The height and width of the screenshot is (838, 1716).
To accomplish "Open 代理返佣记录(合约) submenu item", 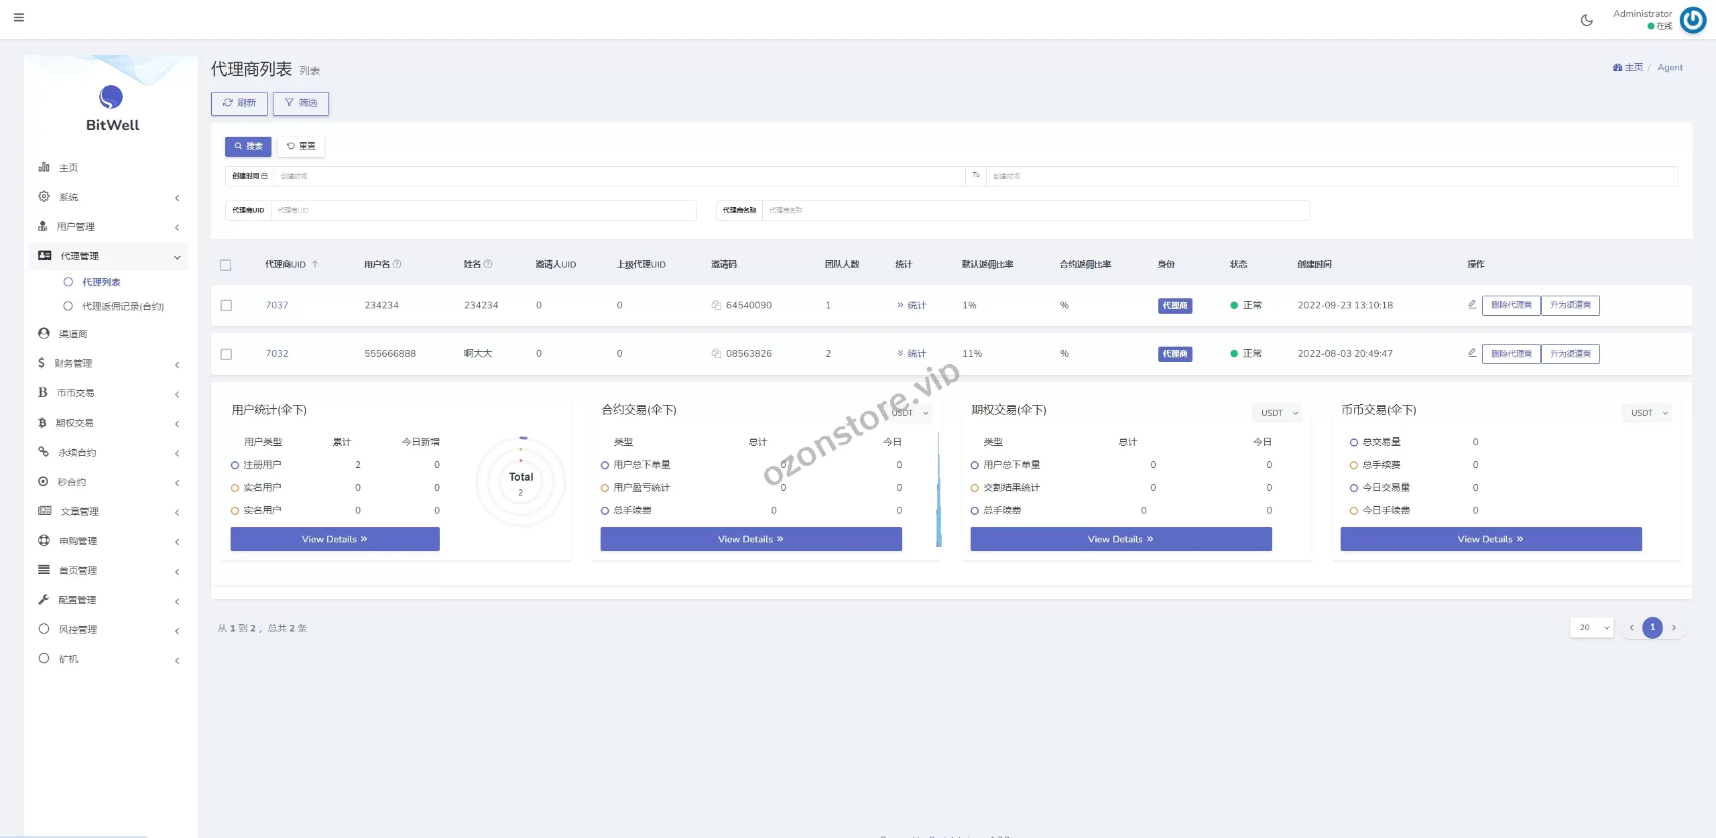I will pyautogui.click(x=123, y=306).
